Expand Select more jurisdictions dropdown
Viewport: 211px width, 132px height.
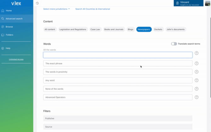coord(56,9)
